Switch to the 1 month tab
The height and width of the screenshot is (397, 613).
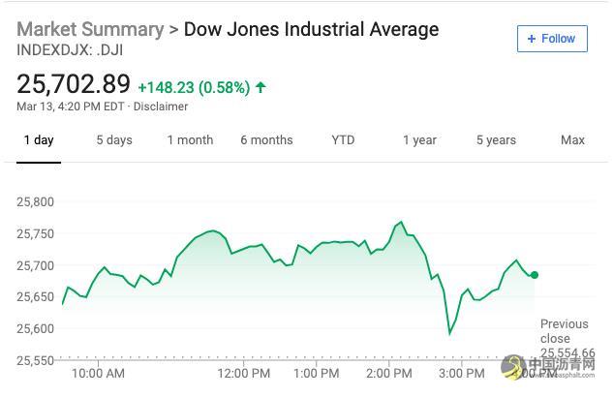(x=191, y=139)
